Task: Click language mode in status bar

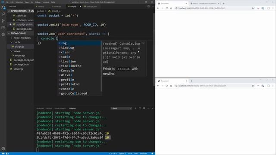Action: 144,153
